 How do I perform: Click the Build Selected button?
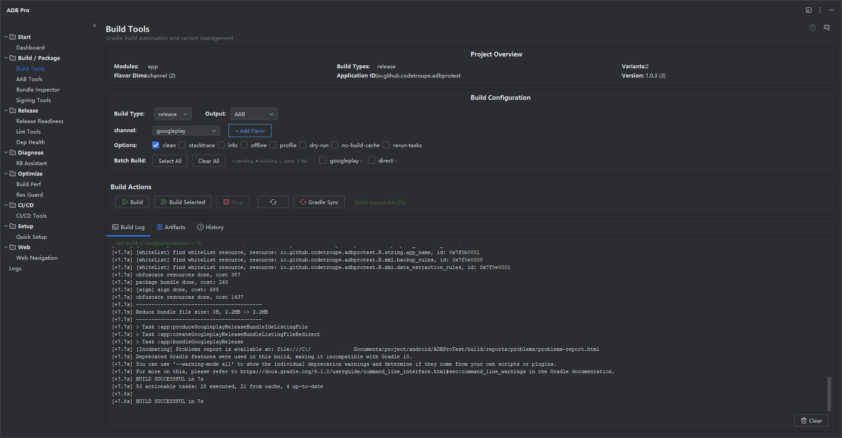pyautogui.click(x=183, y=202)
